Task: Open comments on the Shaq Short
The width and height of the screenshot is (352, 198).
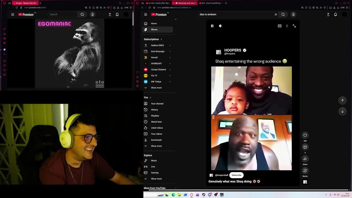Action: click(x=305, y=147)
